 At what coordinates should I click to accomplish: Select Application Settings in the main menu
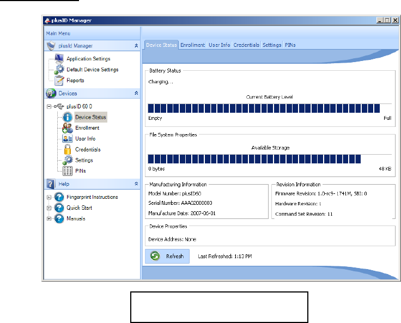(88, 59)
